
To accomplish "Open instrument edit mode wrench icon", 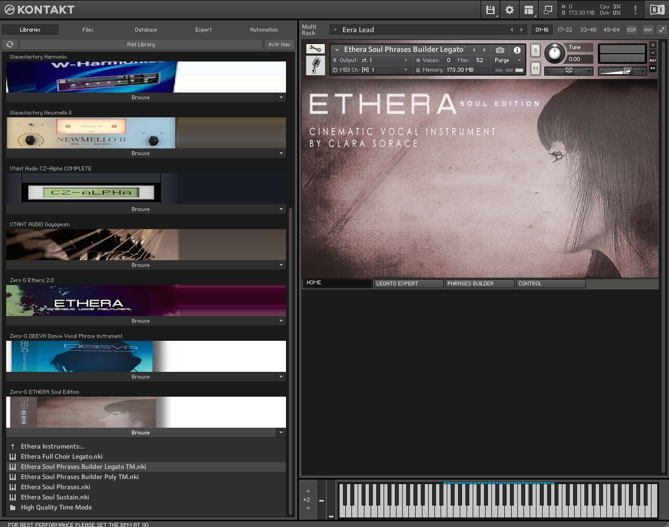I will click(315, 49).
